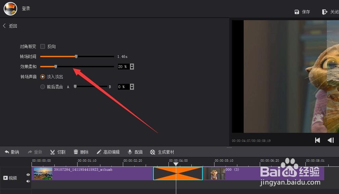Click the 关闭 close button
This screenshot has height=194, width=339.
(x=330, y=12)
